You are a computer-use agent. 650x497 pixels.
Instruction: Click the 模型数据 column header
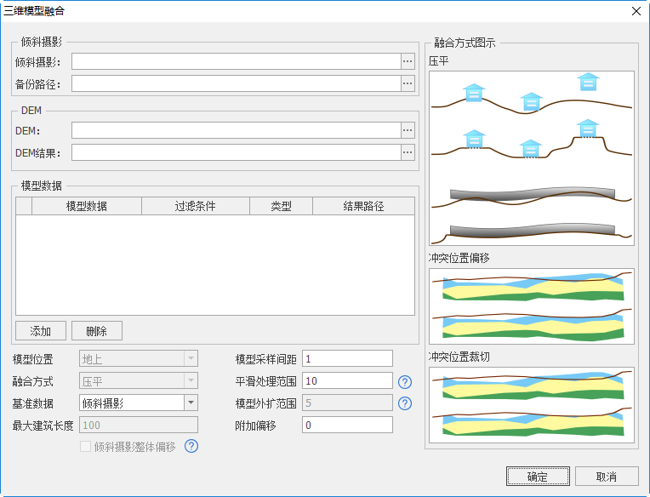pyautogui.click(x=86, y=206)
